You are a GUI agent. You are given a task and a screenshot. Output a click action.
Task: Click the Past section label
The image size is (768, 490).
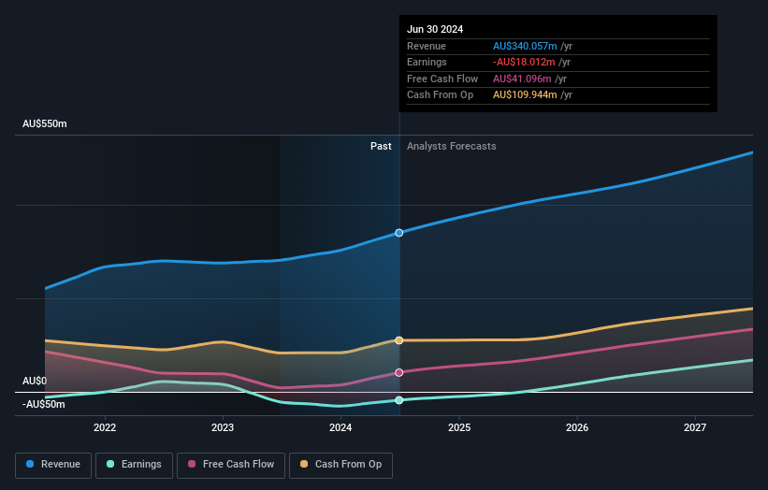click(381, 146)
